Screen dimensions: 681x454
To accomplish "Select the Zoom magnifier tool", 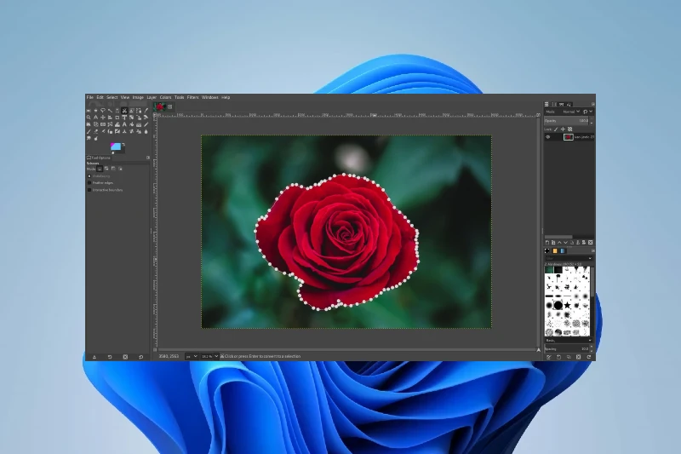I will coord(89,118).
